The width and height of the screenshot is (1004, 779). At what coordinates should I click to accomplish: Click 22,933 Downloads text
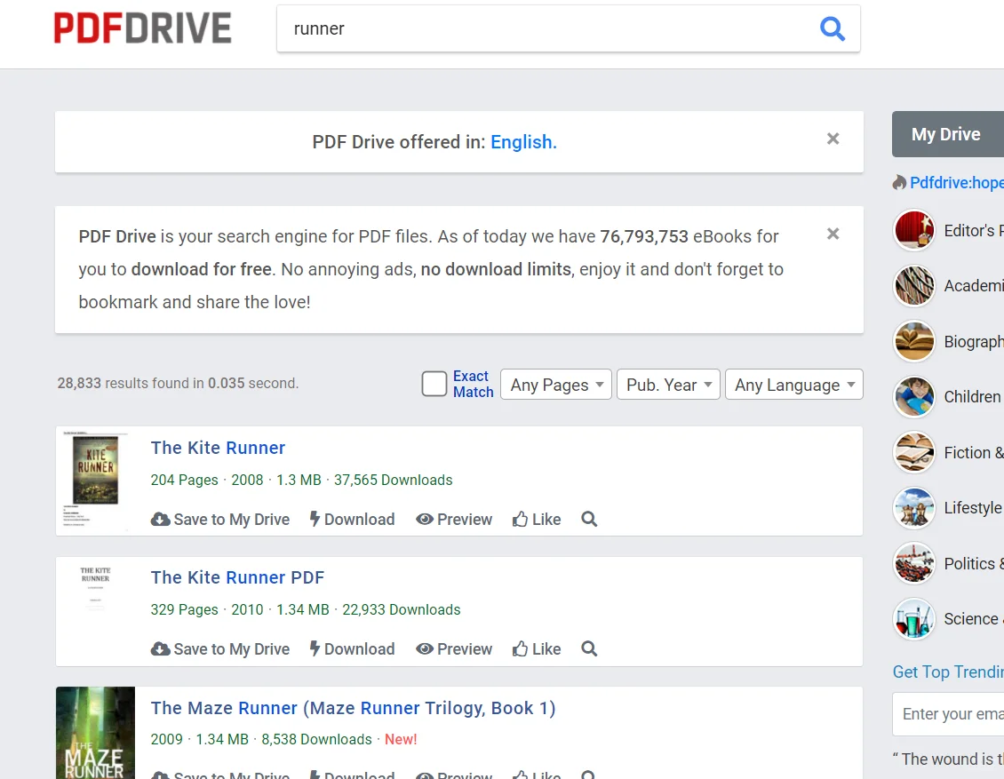pos(402,610)
